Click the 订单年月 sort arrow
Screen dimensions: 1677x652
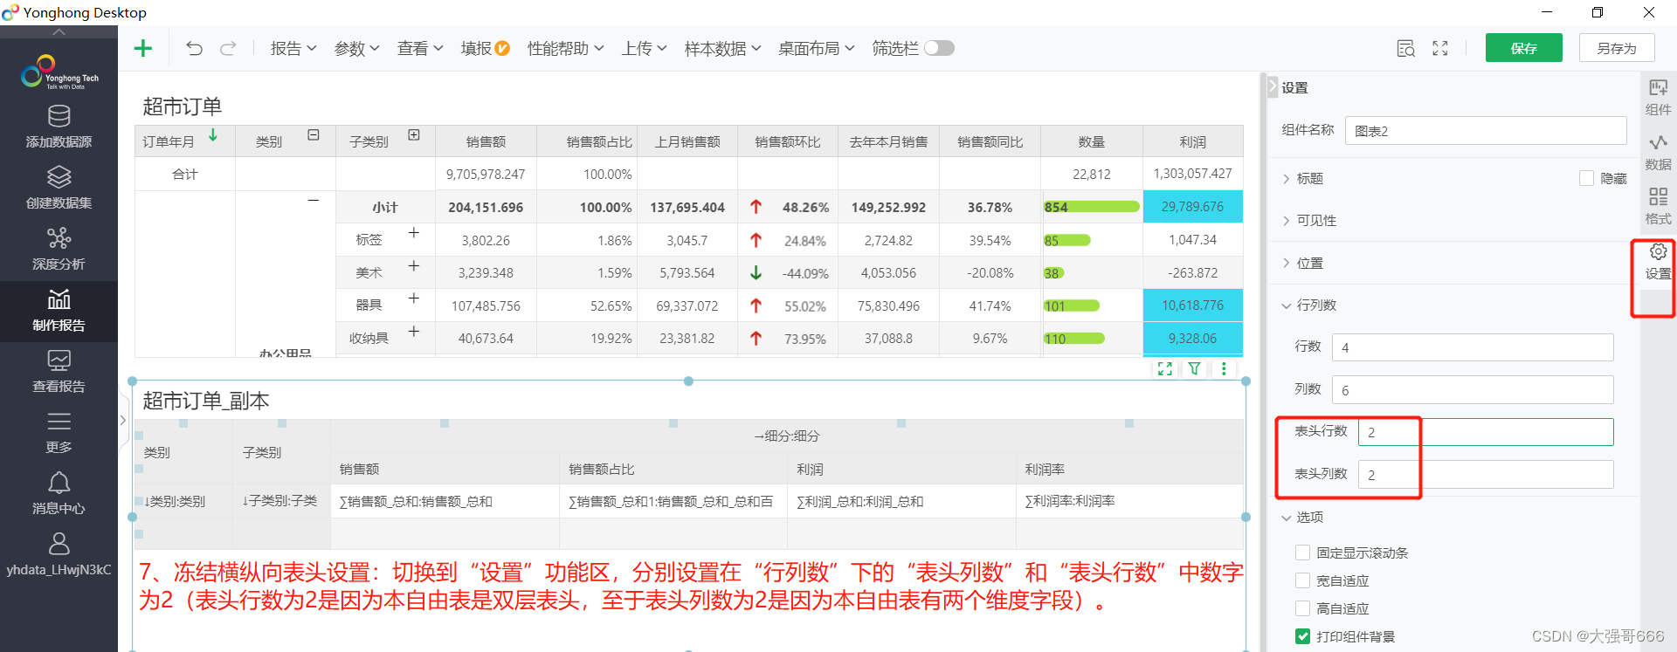[213, 135]
